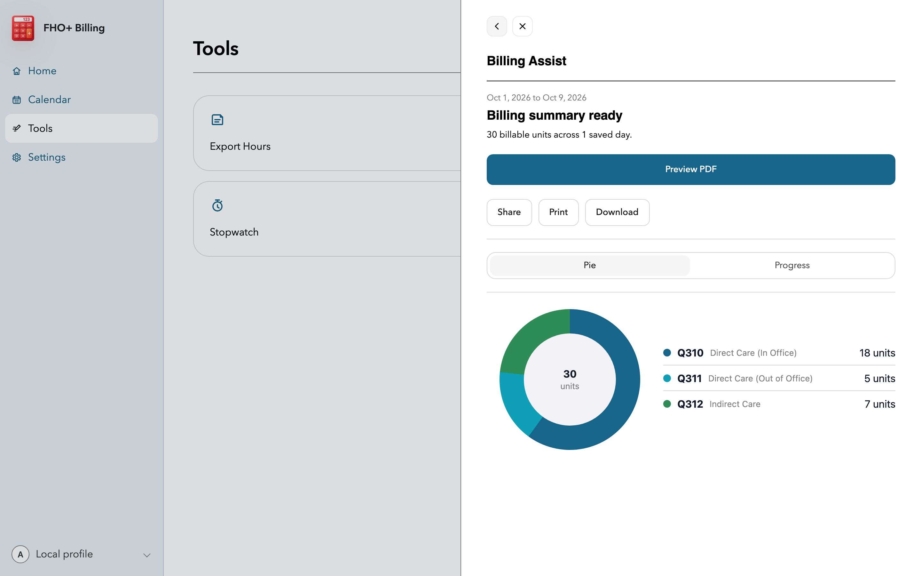Image resolution: width=921 pixels, height=576 pixels.
Task: Open the Stopwatch card
Action: (x=327, y=219)
